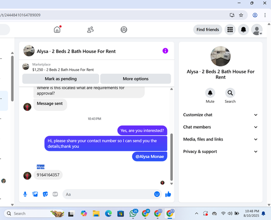Click Mark as pending button
The height and width of the screenshot is (220, 271).
[61, 79]
